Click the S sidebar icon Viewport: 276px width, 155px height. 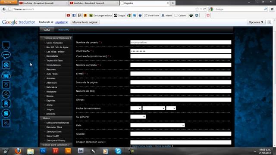point(6,113)
